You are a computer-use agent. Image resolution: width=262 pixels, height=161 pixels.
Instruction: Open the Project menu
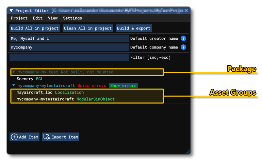19,18
